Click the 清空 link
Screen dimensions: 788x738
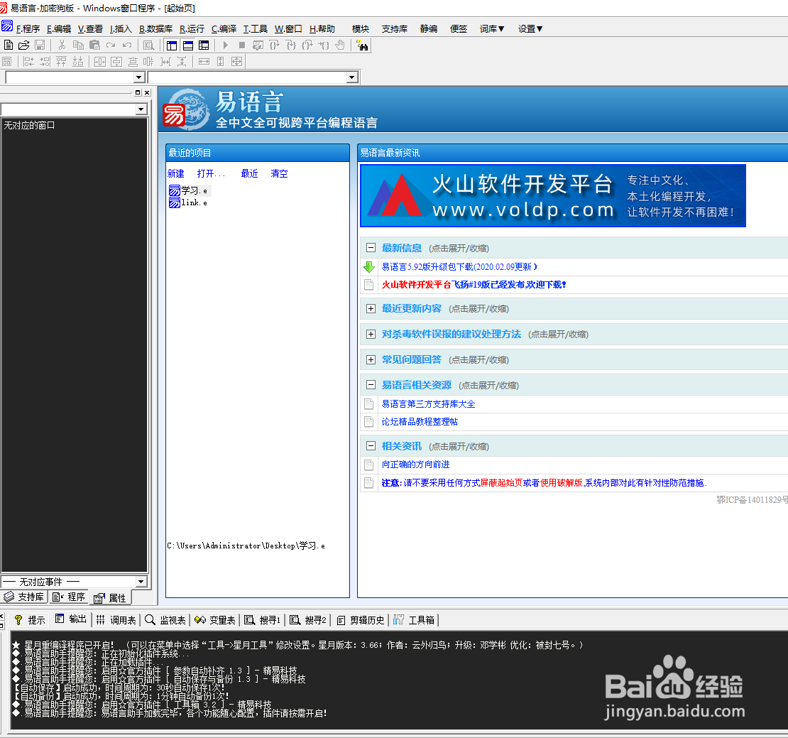click(x=279, y=173)
